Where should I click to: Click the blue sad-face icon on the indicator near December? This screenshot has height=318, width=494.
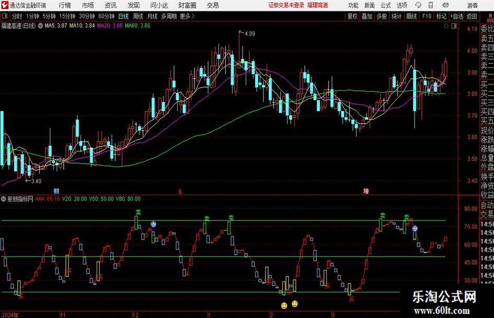pos(153,224)
